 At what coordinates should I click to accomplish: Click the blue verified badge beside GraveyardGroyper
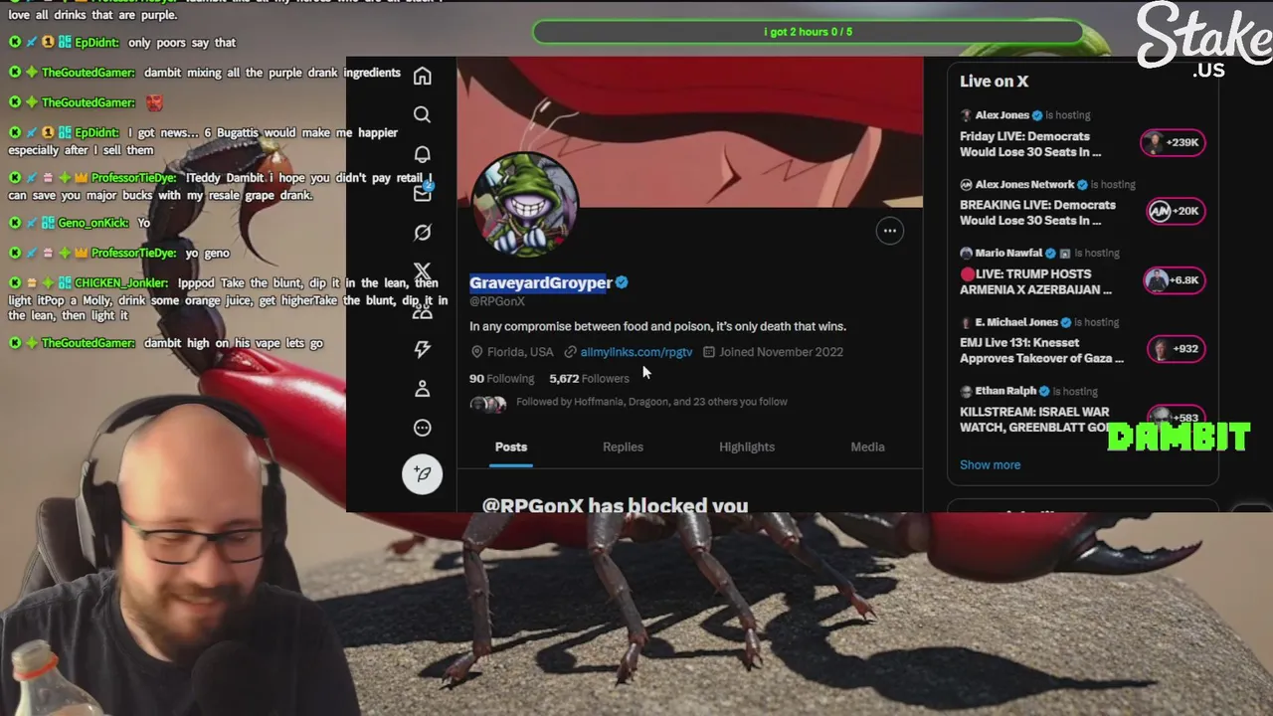(x=622, y=282)
